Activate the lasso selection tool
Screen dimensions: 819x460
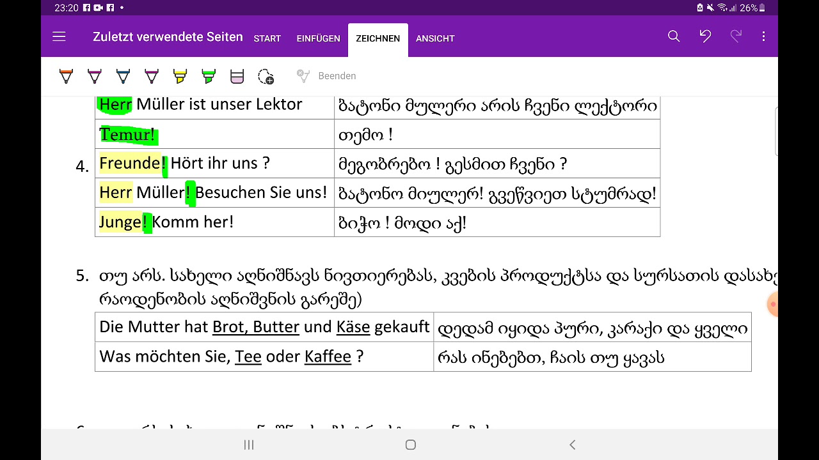click(x=266, y=77)
